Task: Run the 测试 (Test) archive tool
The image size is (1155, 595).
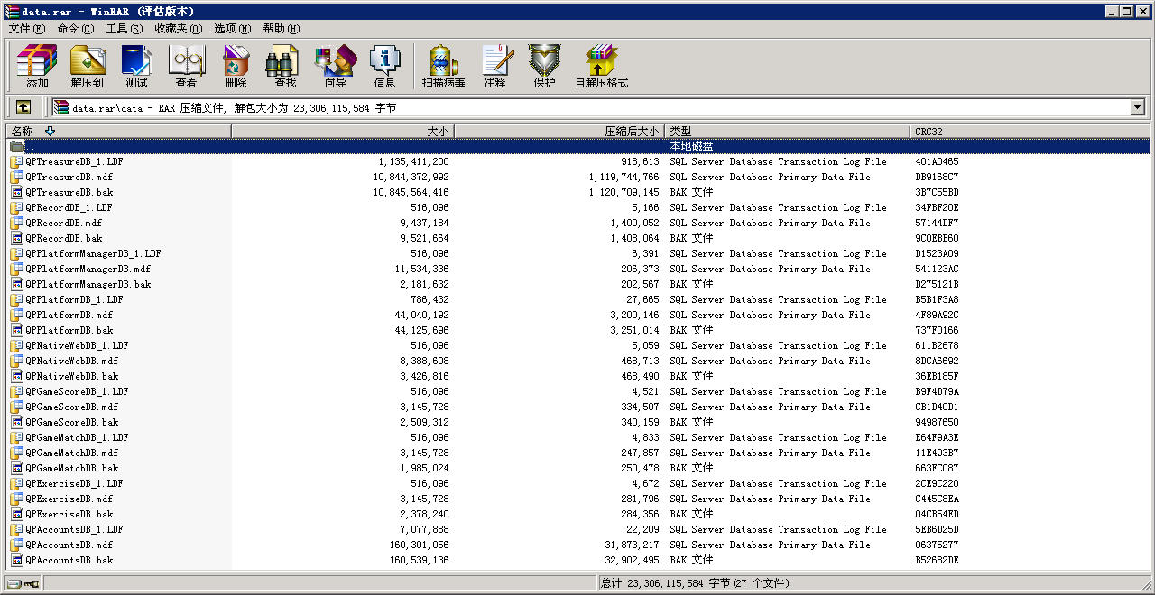Action: pyautogui.click(x=136, y=67)
